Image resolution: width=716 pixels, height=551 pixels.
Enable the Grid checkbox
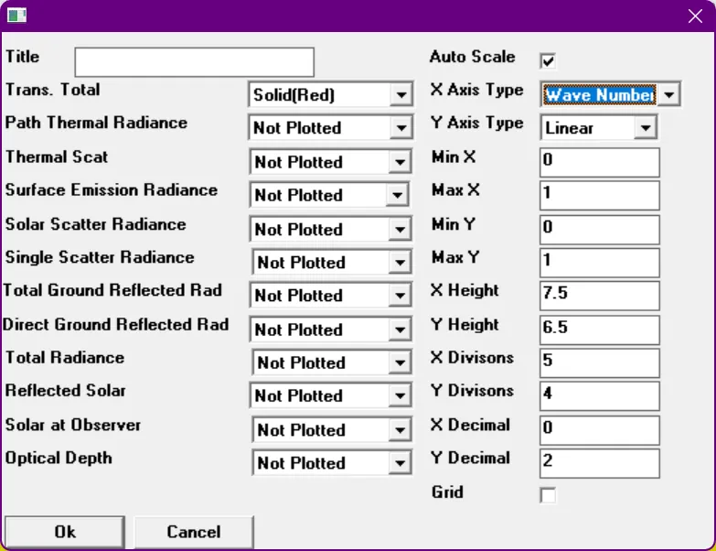(549, 496)
